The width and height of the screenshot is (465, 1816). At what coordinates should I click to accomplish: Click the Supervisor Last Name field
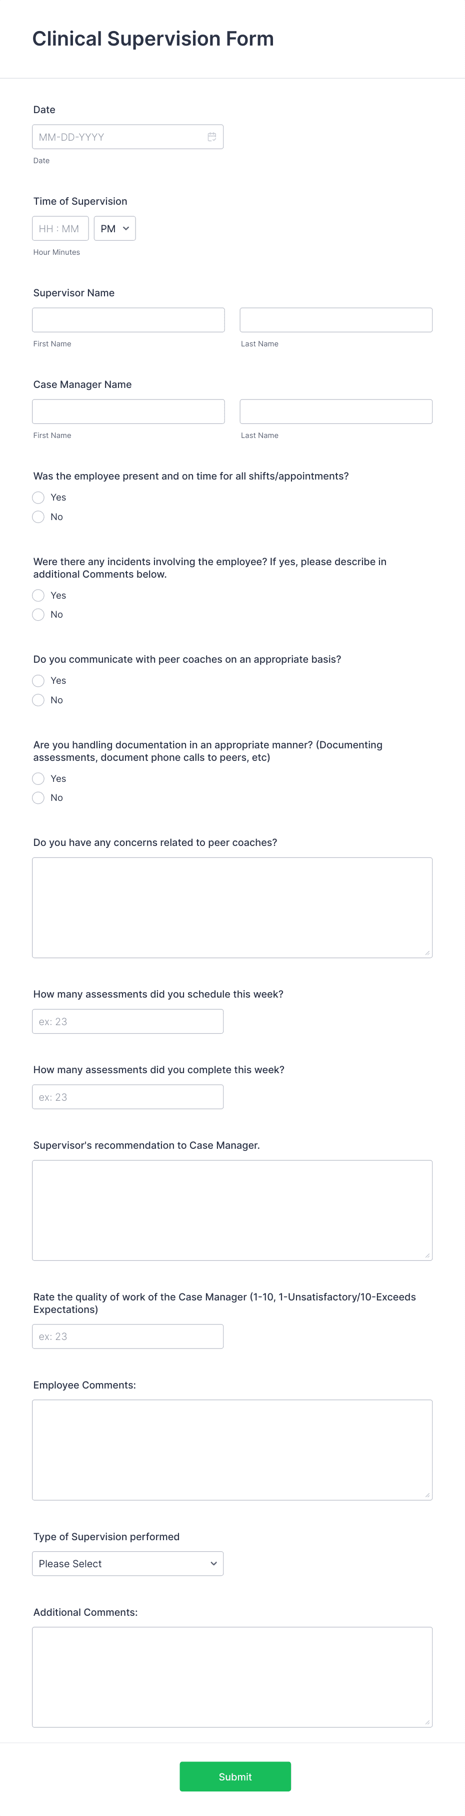335,319
